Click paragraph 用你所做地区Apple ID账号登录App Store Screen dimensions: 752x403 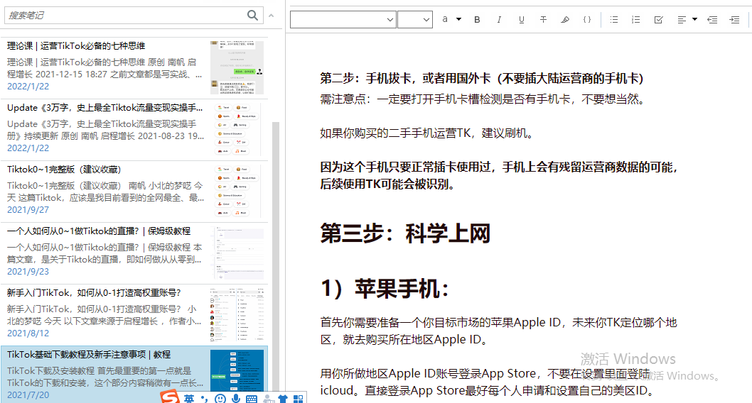pos(488,382)
